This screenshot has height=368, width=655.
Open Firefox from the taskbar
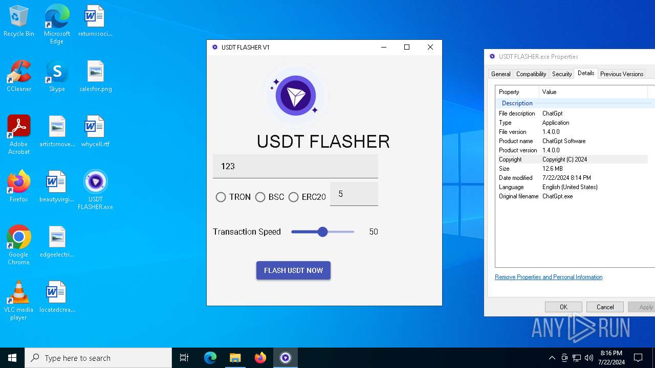[x=260, y=358]
